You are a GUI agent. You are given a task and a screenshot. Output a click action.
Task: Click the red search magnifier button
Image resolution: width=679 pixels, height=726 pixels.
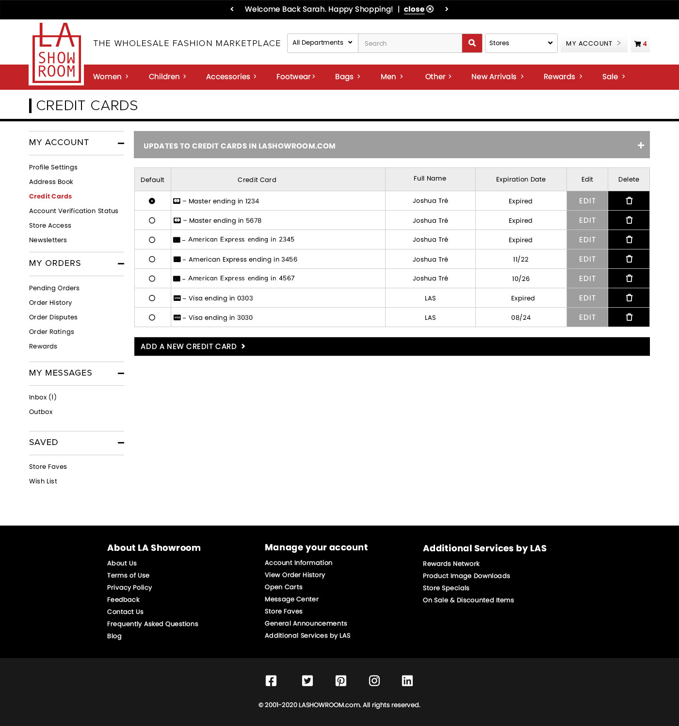[472, 43]
